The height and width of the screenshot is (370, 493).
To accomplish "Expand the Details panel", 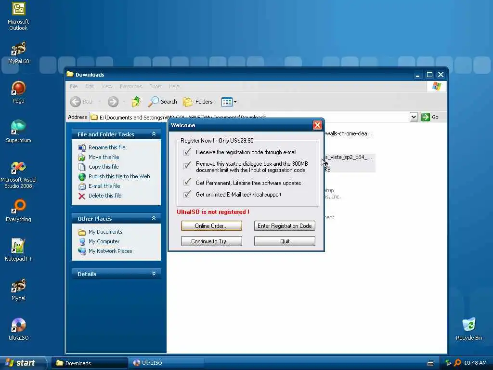I will (x=154, y=274).
